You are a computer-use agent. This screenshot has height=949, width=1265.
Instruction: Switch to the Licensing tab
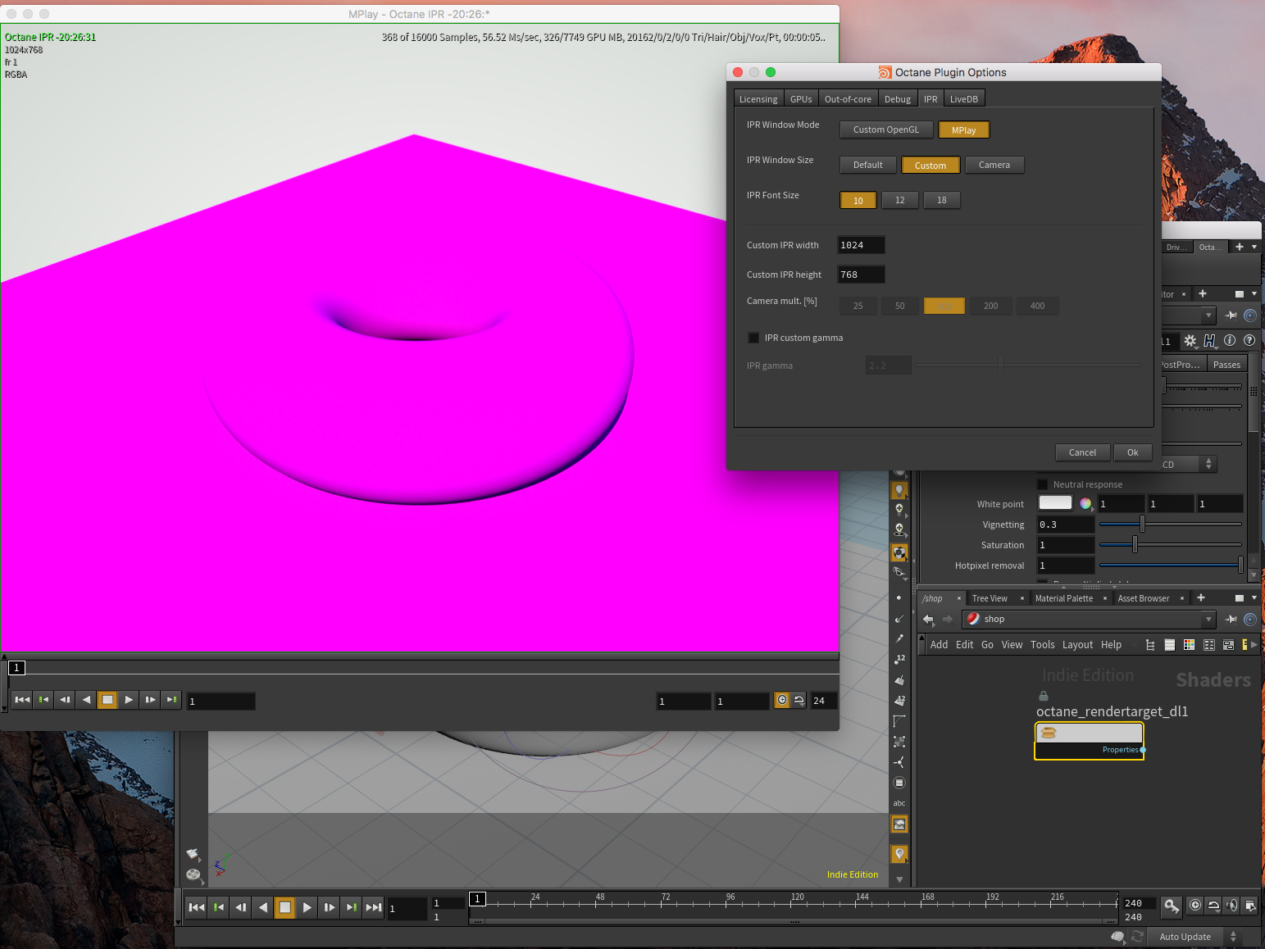[x=758, y=99]
